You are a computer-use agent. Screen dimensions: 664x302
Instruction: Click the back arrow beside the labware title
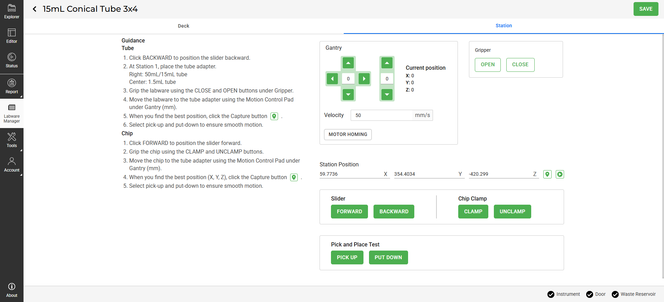click(x=35, y=9)
